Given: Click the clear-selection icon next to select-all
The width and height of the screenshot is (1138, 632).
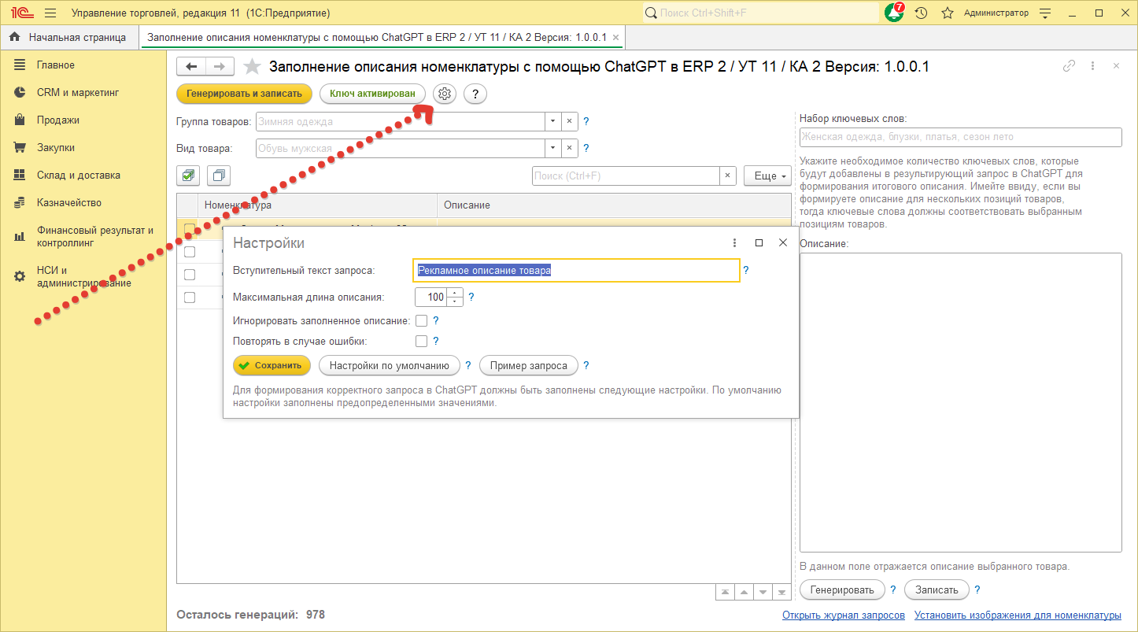Looking at the screenshot, I should coord(218,175).
